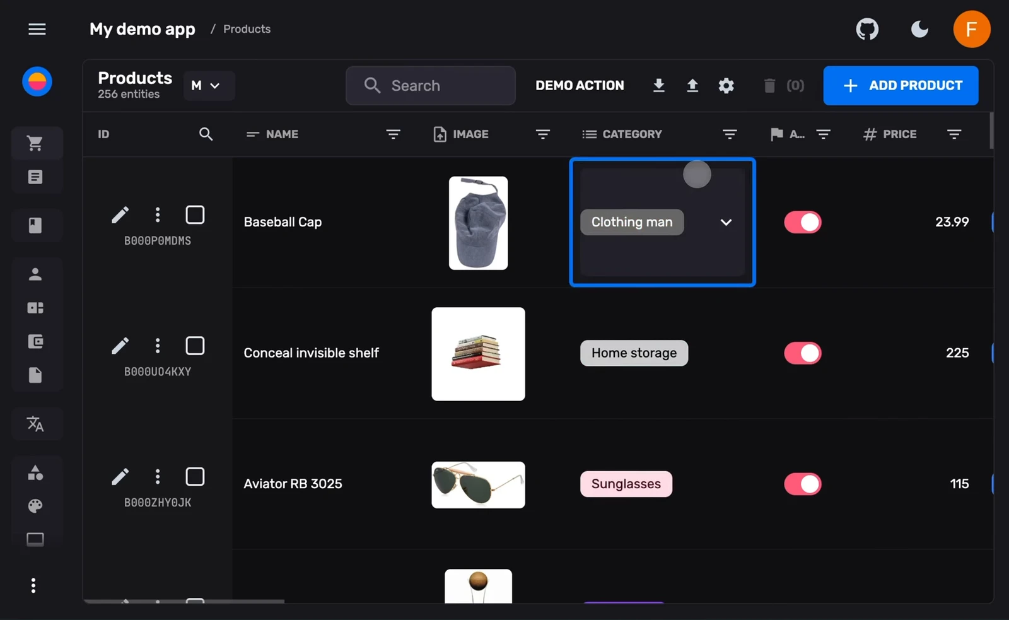Image resolution: width=1009 pixels, height=620 pixels.
Task: Open the NAME column filter
Action: (393, 134)
